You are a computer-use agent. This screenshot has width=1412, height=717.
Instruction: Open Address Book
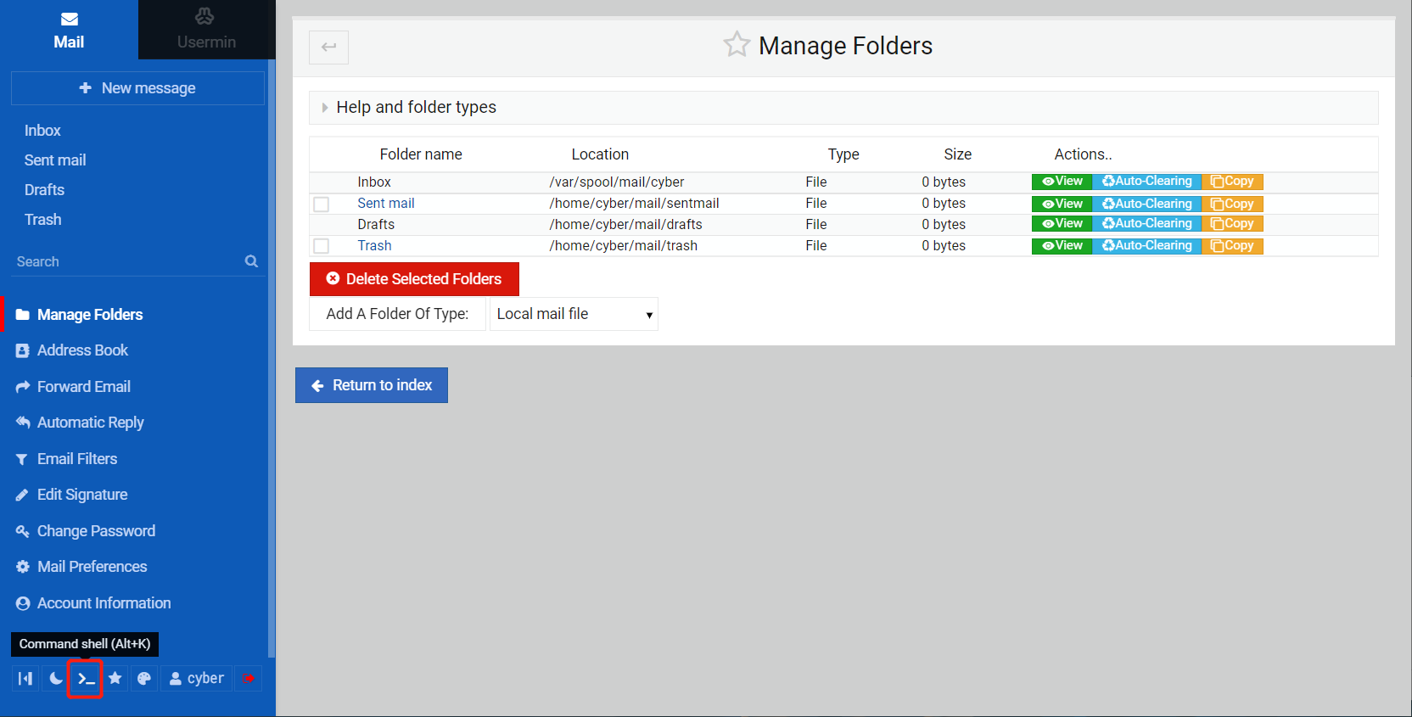(82, 350)
